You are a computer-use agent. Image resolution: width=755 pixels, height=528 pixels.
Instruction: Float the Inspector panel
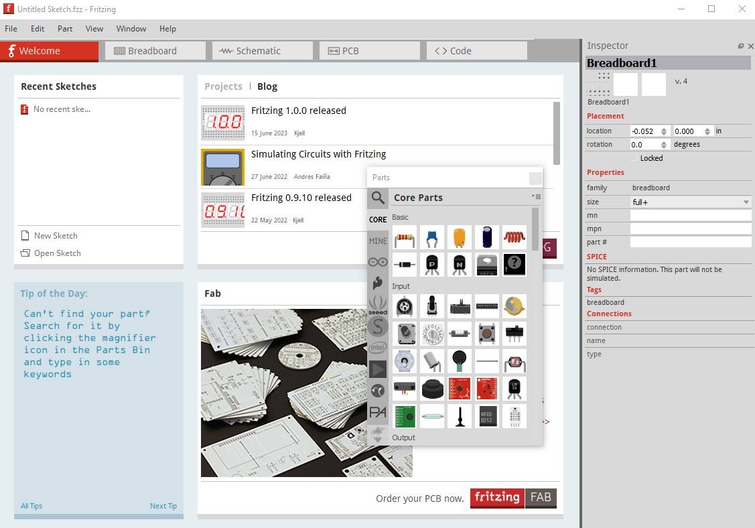(x=740, y=46)
